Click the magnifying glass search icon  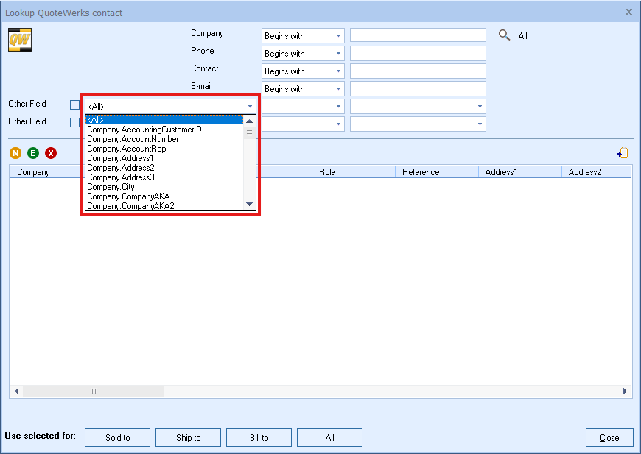click(505, 35)
